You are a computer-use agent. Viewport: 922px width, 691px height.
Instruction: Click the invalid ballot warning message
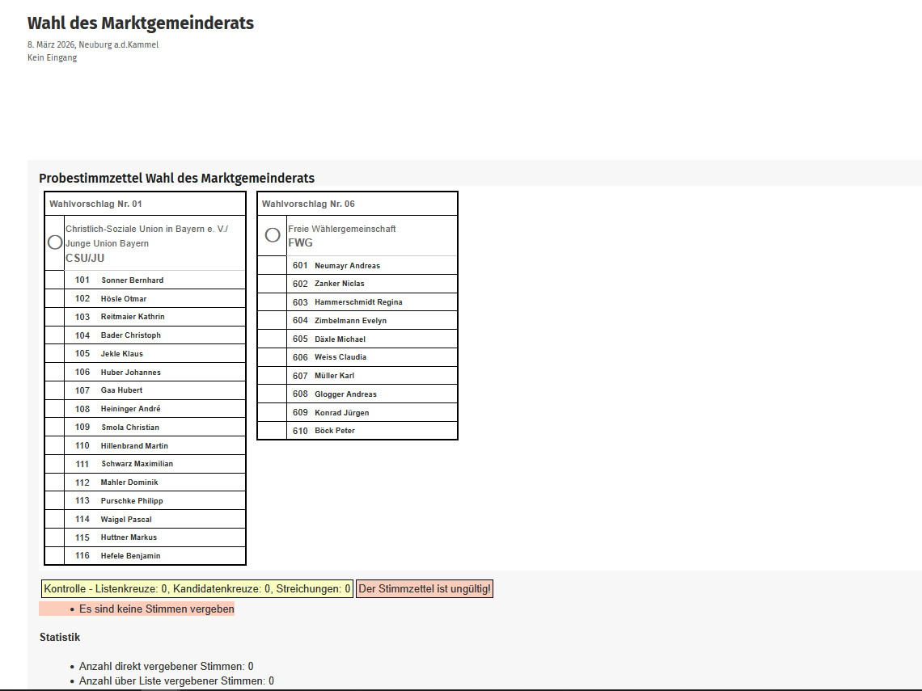coord(424,589)
